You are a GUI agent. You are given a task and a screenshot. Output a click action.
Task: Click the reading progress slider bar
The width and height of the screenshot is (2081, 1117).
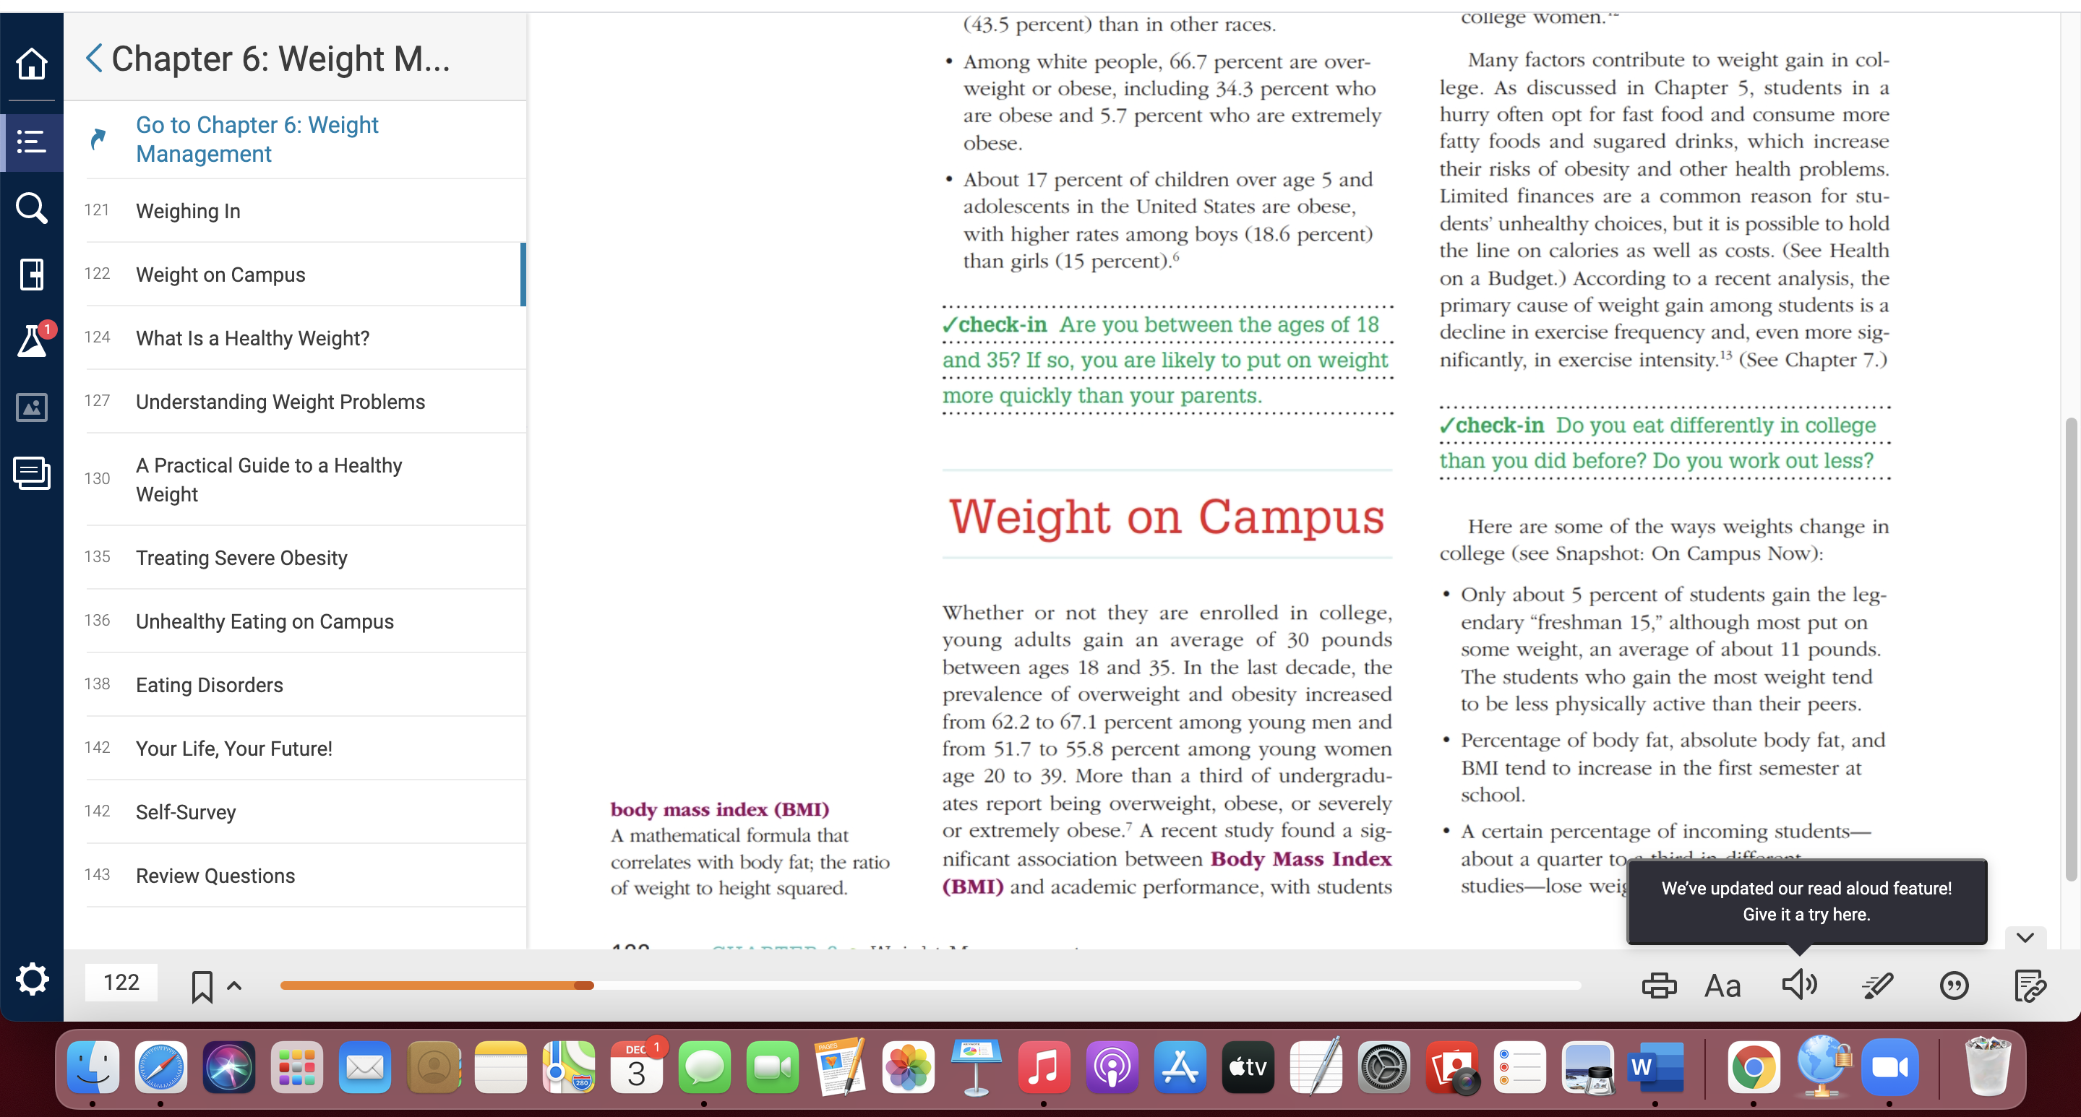click(930, 986)
